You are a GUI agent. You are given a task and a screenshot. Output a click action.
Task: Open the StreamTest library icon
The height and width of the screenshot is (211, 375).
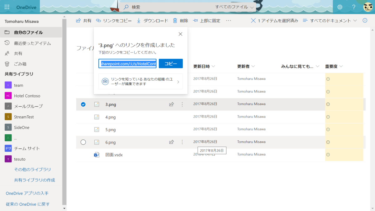click(x=8, y=117)
